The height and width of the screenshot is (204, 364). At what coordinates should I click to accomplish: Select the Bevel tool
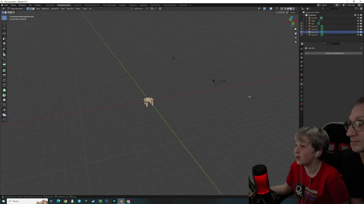[4, 75]
